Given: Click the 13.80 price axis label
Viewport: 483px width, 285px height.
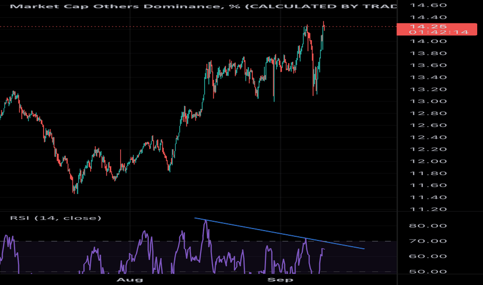Looking at the screenshot, I should [x=428, y=53].
